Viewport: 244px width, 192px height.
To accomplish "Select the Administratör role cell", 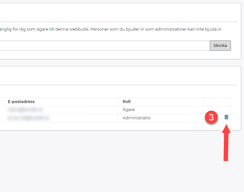I will point(137,118).
